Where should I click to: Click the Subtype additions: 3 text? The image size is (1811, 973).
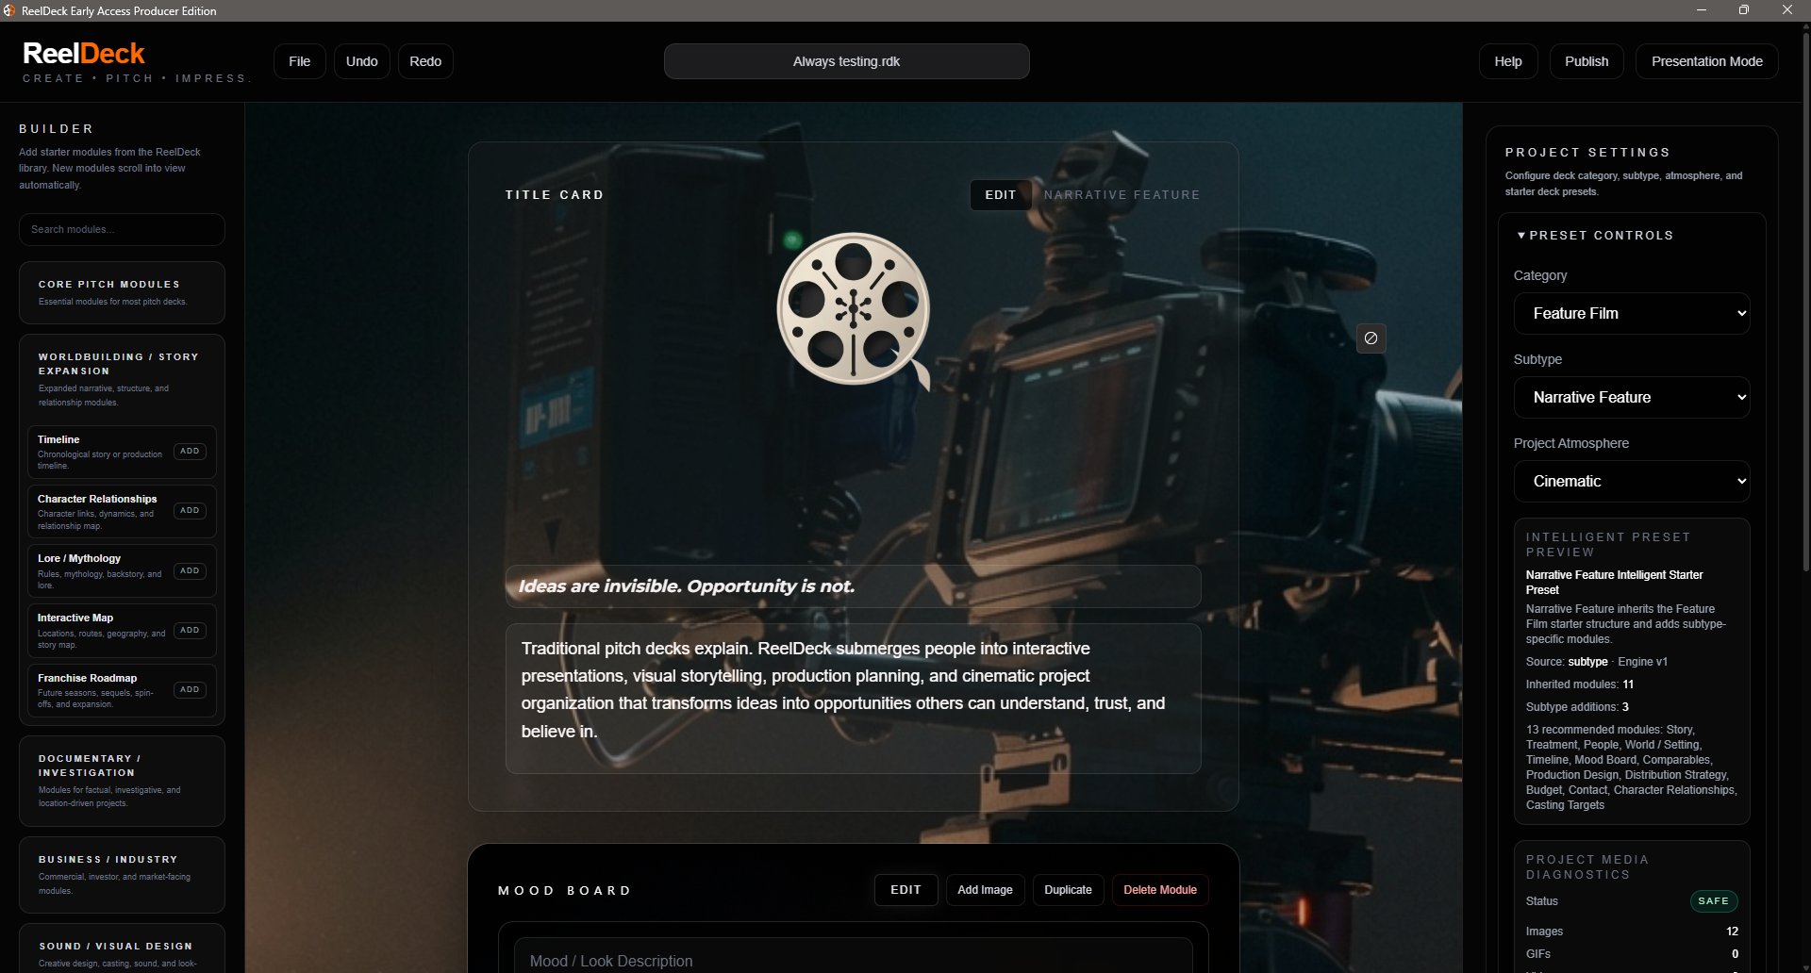click(1577, 707)
